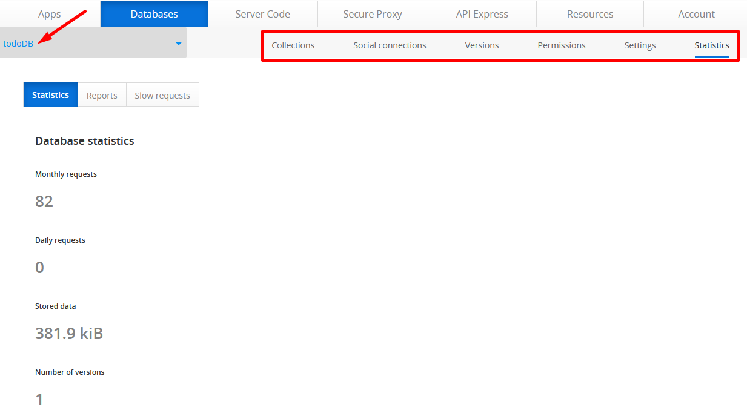The height and width of the screenshot is (419, 747).
Task: Open the Collections sub-tab
Action: point(293,45)
